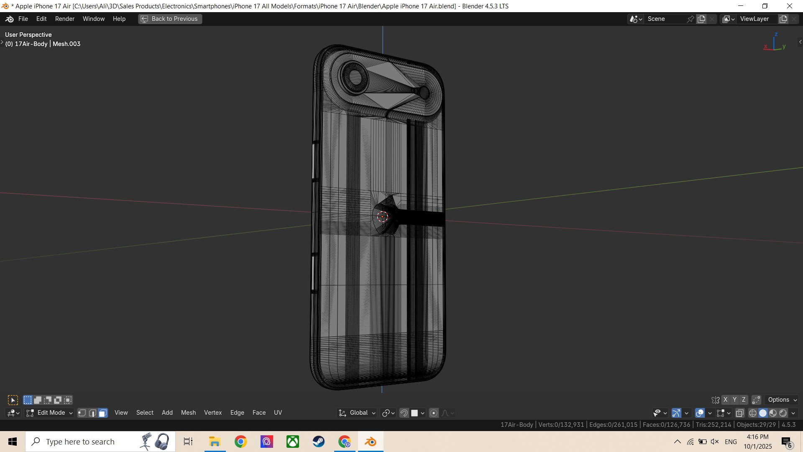The height and width of the screenshot is (452, 803).
Task: Open the viewport Edge menu
Action: 237,413
